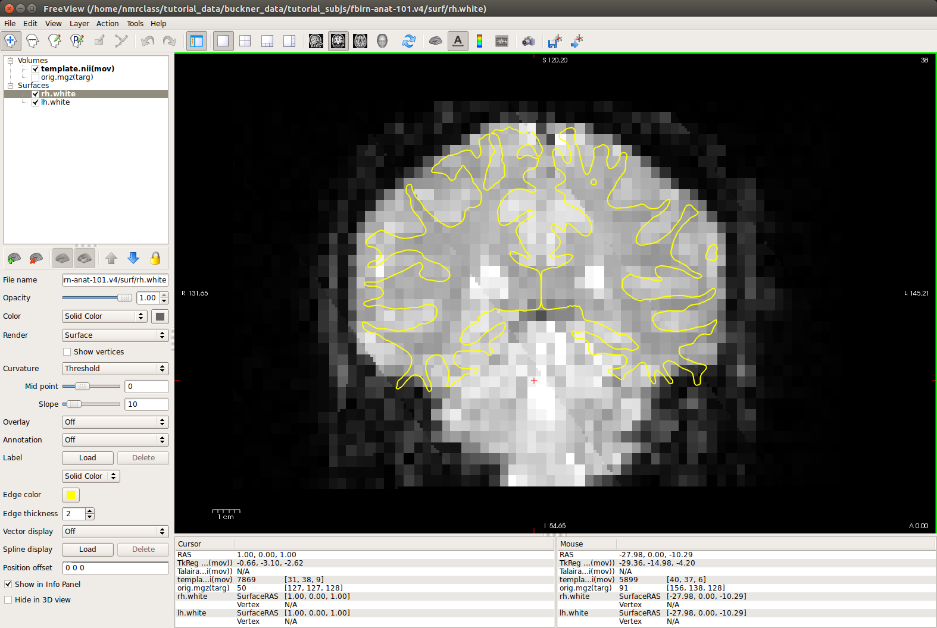Open the Tools menu
Screen dimensions: 937x628
pyautogui.click(x=135, y=24)
